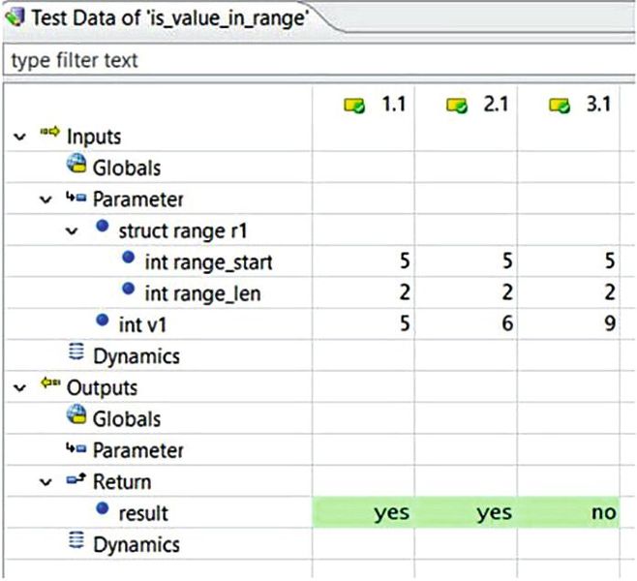Collapse the Return tree node

[45, 481]
